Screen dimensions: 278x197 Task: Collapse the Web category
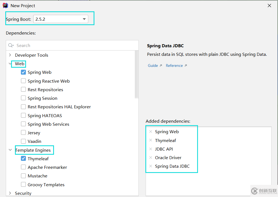(10, 64)
